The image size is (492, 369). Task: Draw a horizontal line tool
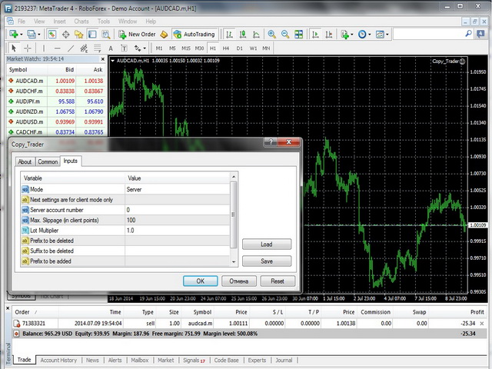click(57, 48)
